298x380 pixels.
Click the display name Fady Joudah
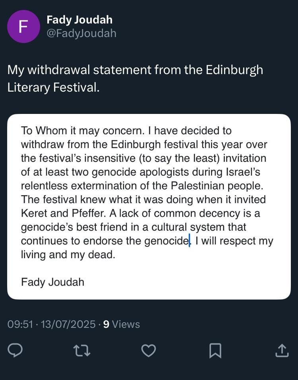(x=79, y=19)
